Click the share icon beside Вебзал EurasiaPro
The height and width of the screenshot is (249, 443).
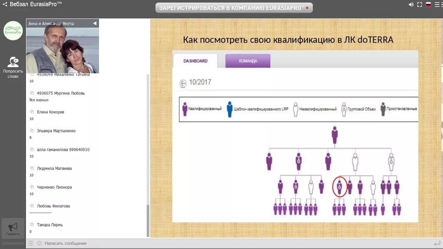[5, 4]
